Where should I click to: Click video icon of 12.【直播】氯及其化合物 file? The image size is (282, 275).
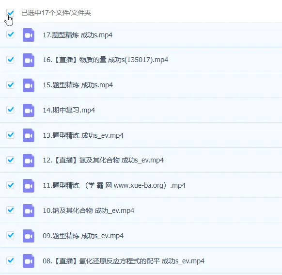point(29,161)
